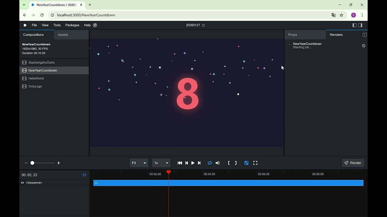Screen dimensions: 387x217
Task: Step forward one frame
Action: [x=199, y=163]
